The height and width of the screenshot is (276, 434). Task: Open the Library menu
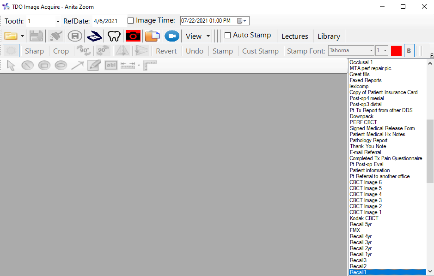(x=329, y=36)
